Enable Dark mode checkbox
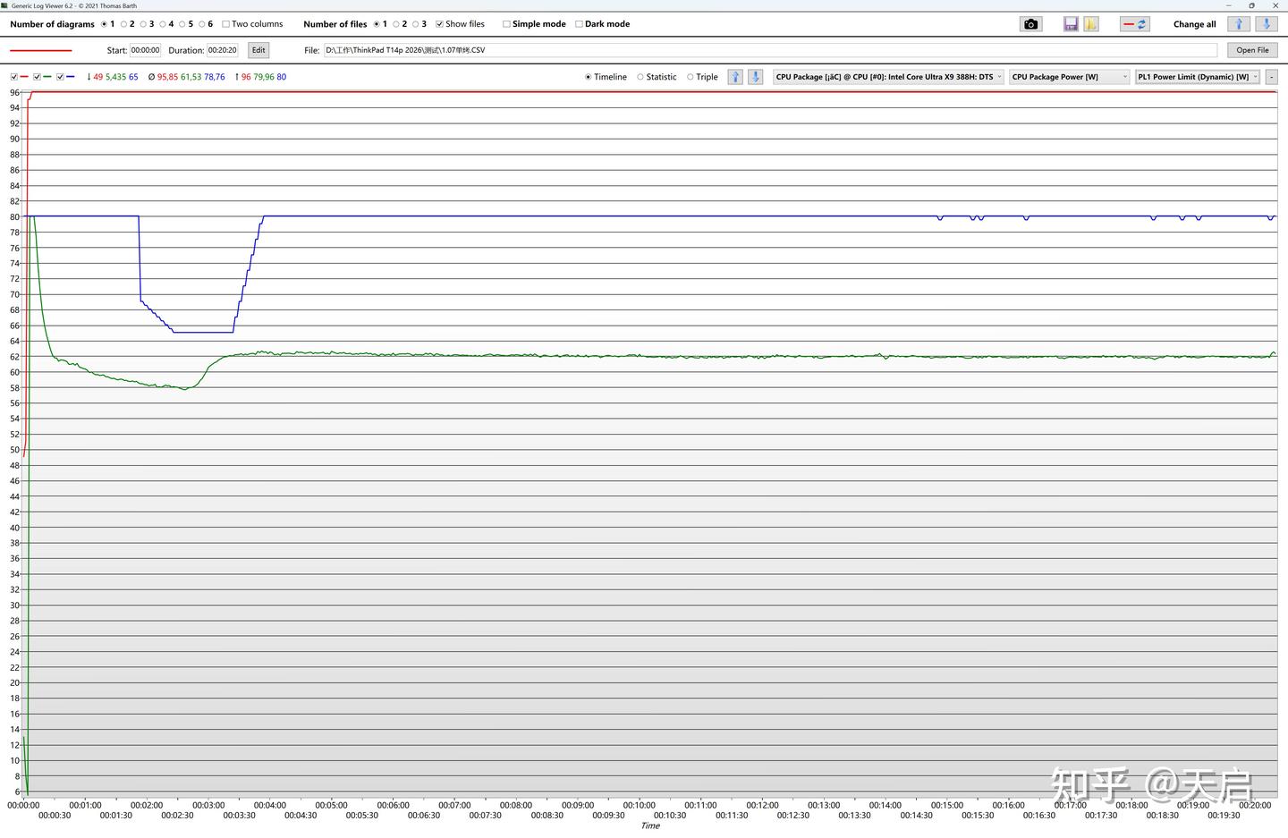Screen dimensions: 1288x838 coord(579,24)
